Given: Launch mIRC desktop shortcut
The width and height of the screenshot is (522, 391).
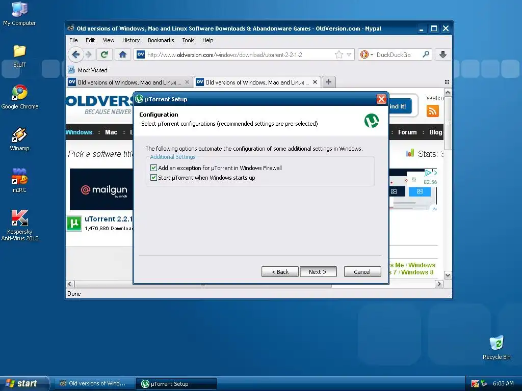Looking at the screenshot, I should tap(19, 181).
